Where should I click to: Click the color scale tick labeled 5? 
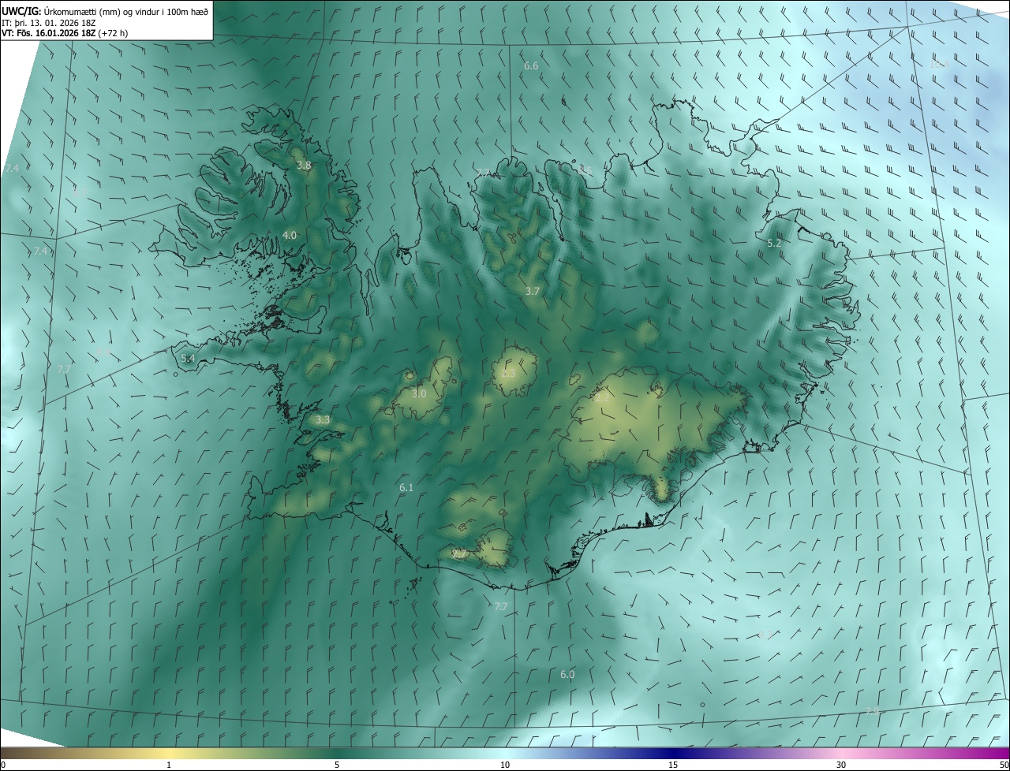[x=337, y=765]
